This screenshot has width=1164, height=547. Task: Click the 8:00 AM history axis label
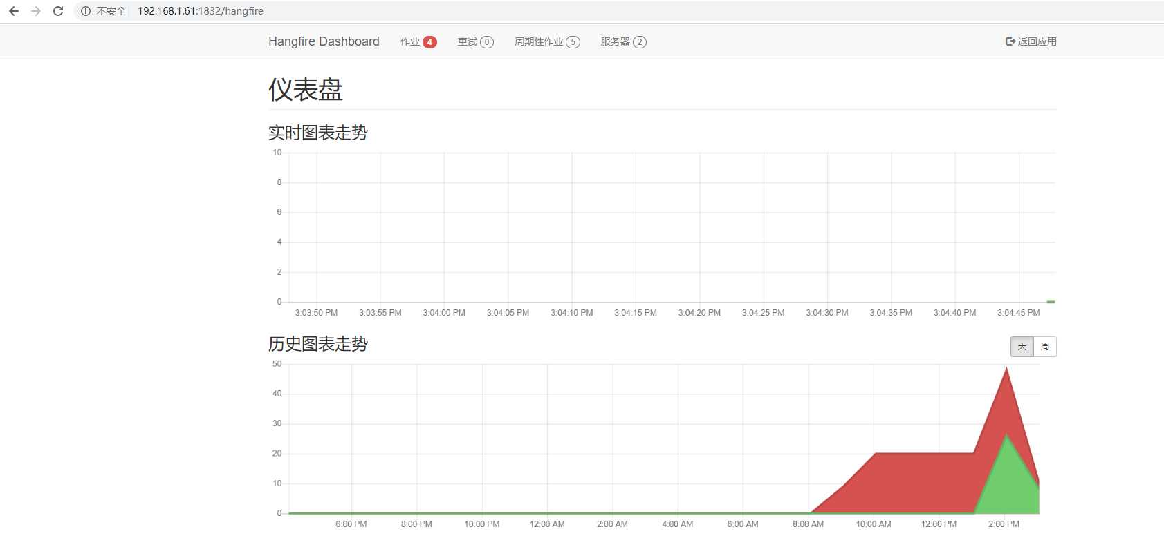coord(808,524)
